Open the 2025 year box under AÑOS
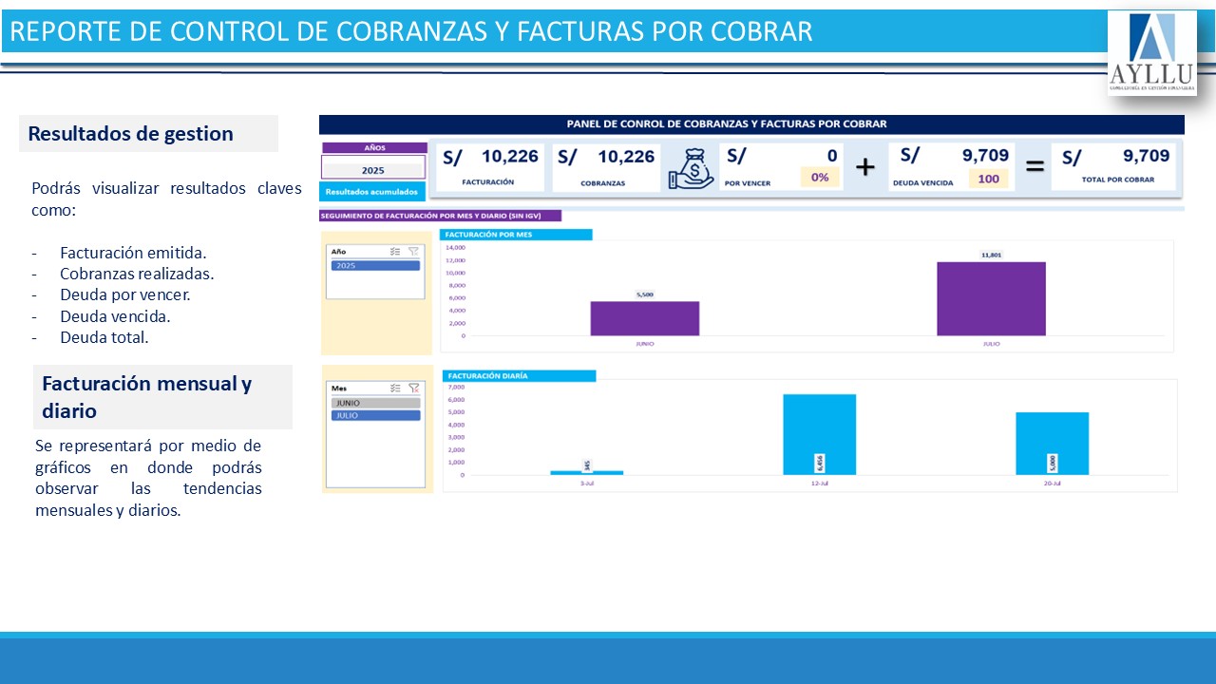Screen dimensions: 1216x684 [373, 169]
